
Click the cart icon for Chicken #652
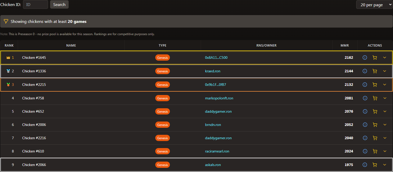coord(375,111)
